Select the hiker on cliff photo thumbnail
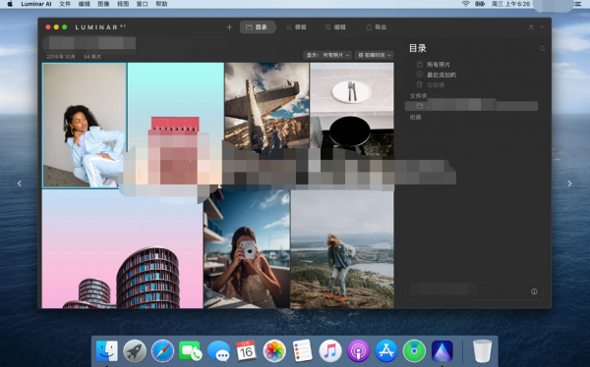 [342, 249]
